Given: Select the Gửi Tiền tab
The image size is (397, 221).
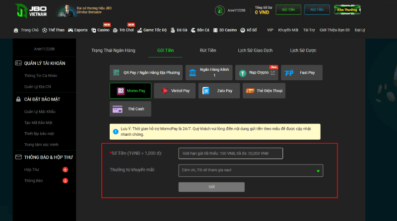Looking at the screenshot, I should [x=165, y=51].
